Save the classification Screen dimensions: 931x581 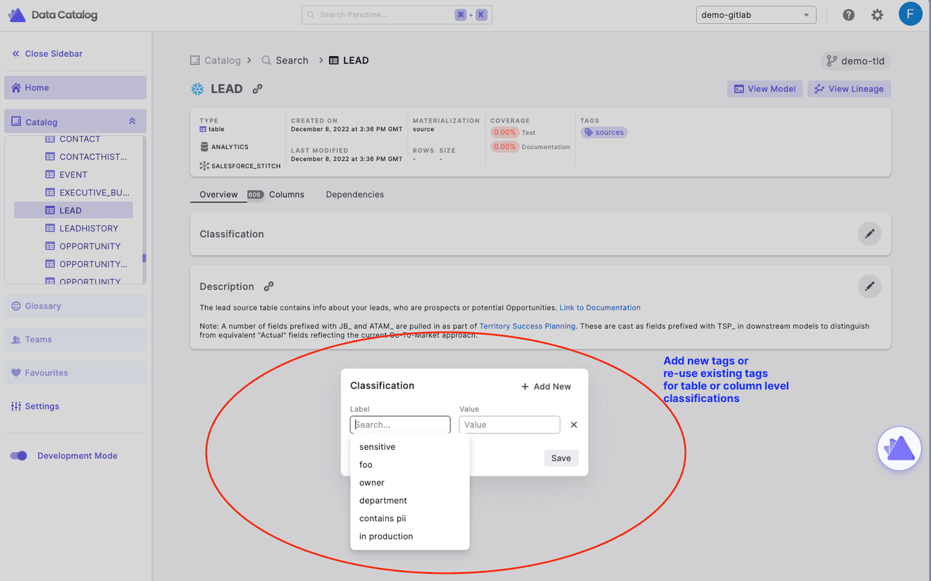561,458
